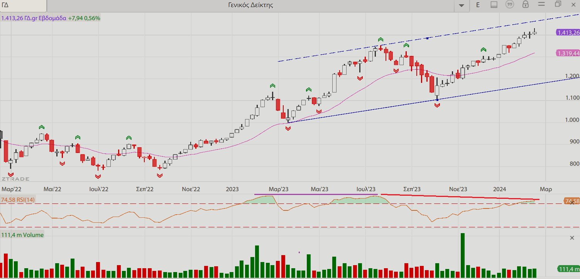Click the Νοε'23 date axis label
580x279 pixels.
[x=458, y=189]
